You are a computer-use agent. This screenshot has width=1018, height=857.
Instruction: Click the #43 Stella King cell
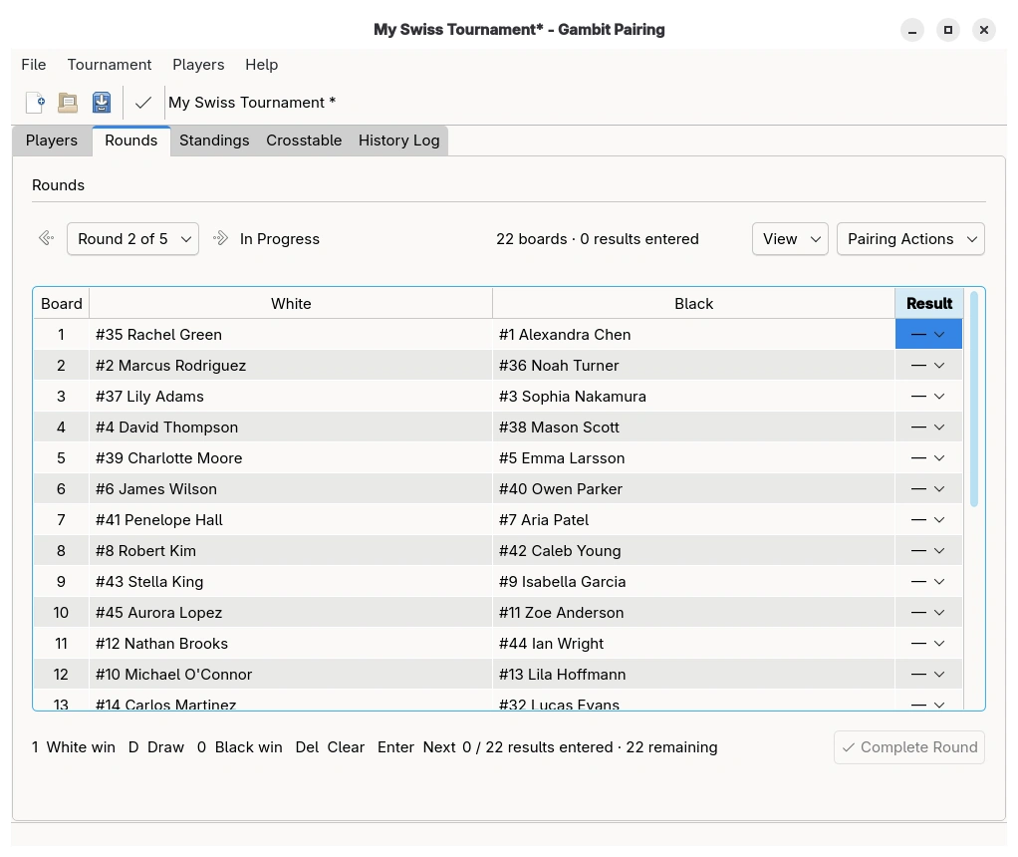(x=291, y=582)
